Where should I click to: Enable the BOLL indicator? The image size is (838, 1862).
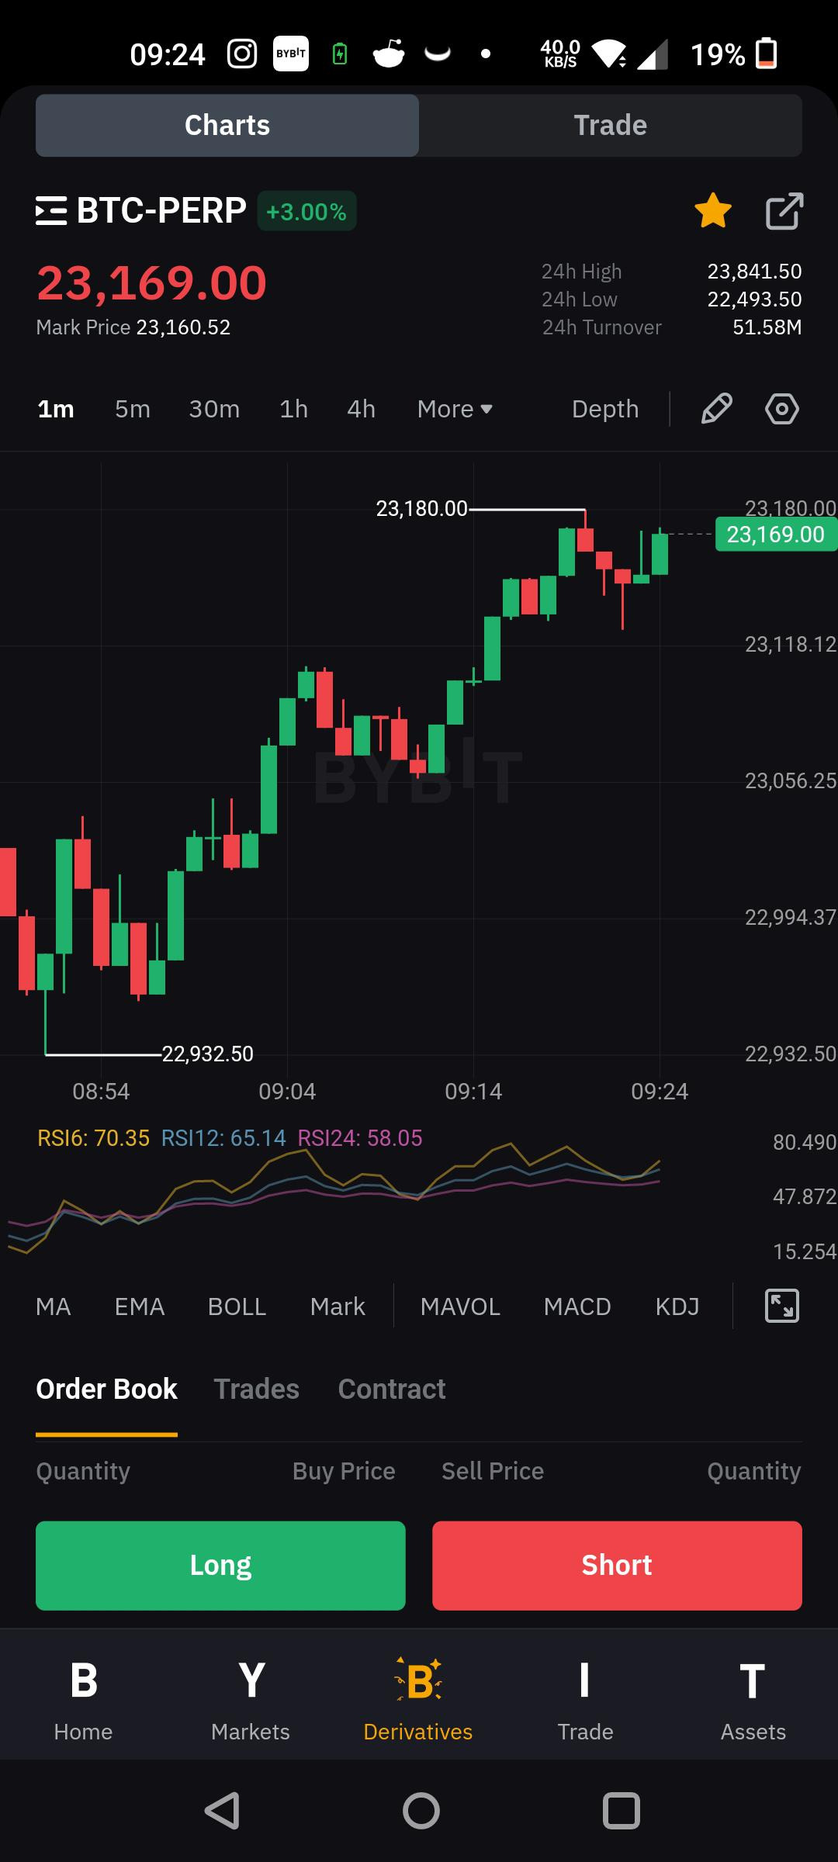[x=237, y=1307]
